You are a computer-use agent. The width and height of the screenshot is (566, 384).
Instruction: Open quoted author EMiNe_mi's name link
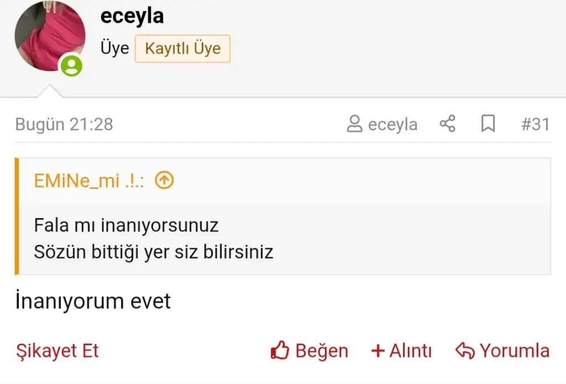(88, 181)
